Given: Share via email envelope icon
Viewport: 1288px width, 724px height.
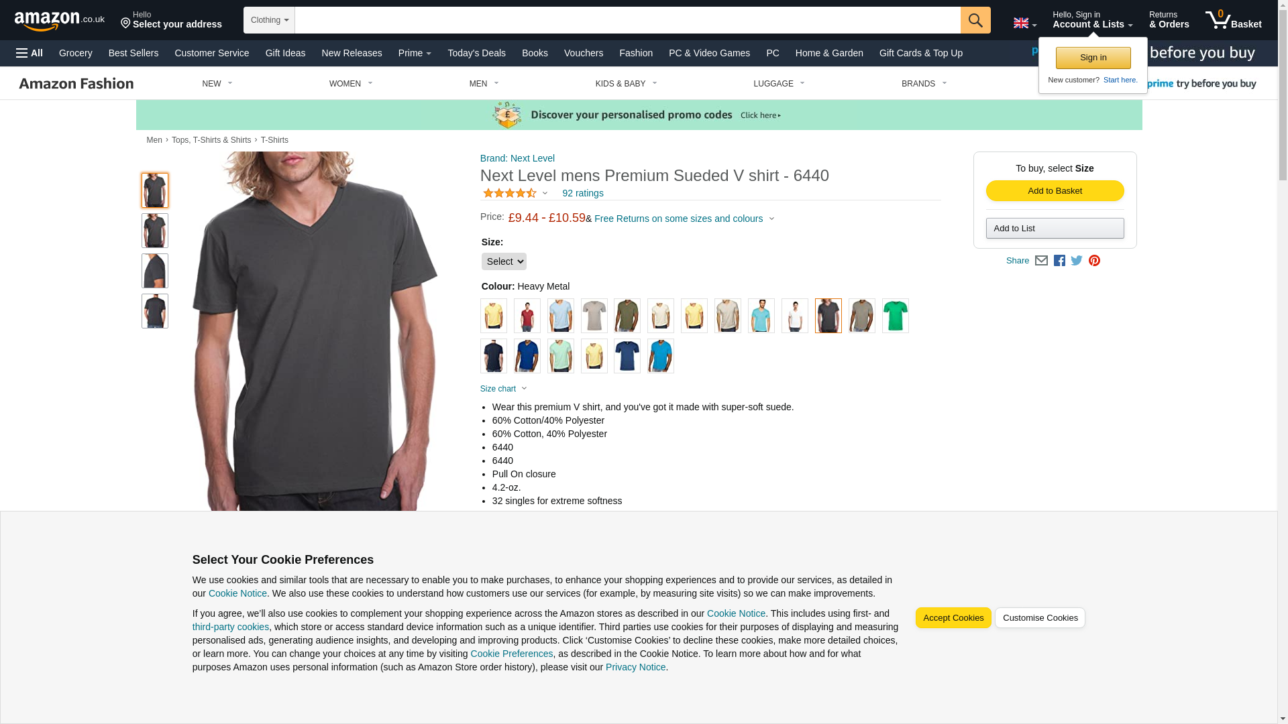Looking at the screenshot, I should tap(1041, 261).
